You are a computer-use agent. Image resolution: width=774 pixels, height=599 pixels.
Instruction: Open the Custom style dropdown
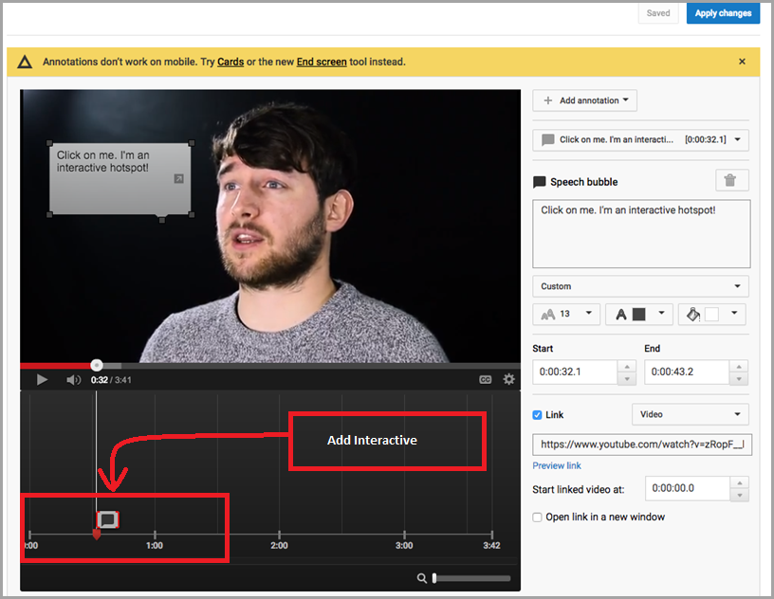pos(640,286)
